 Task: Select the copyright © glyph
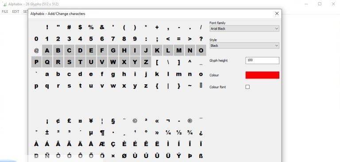[135, 121]
